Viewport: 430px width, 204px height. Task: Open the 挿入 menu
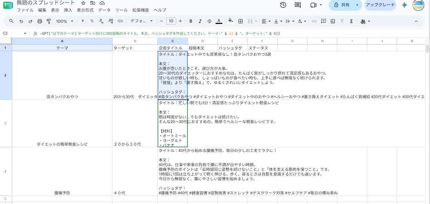[x=68, y=10]
